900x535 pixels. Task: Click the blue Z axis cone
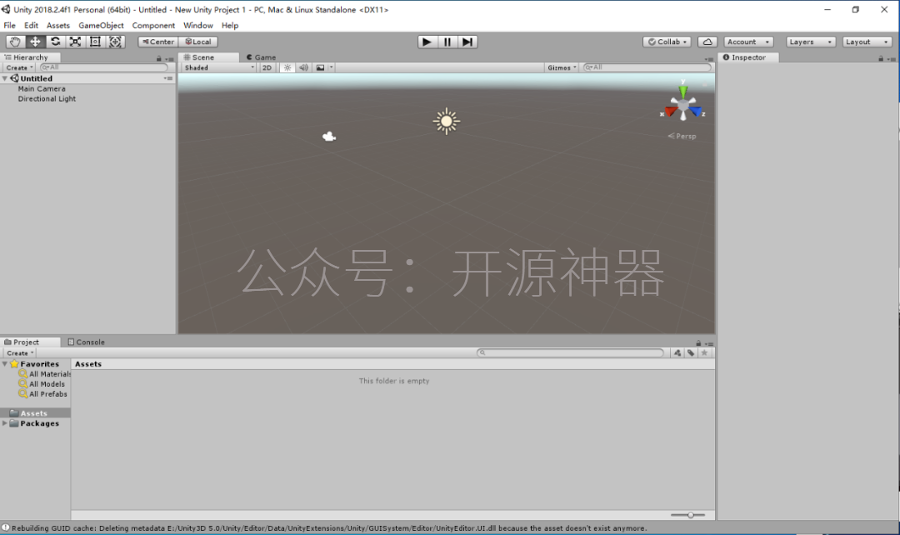[x=696, y=112]
